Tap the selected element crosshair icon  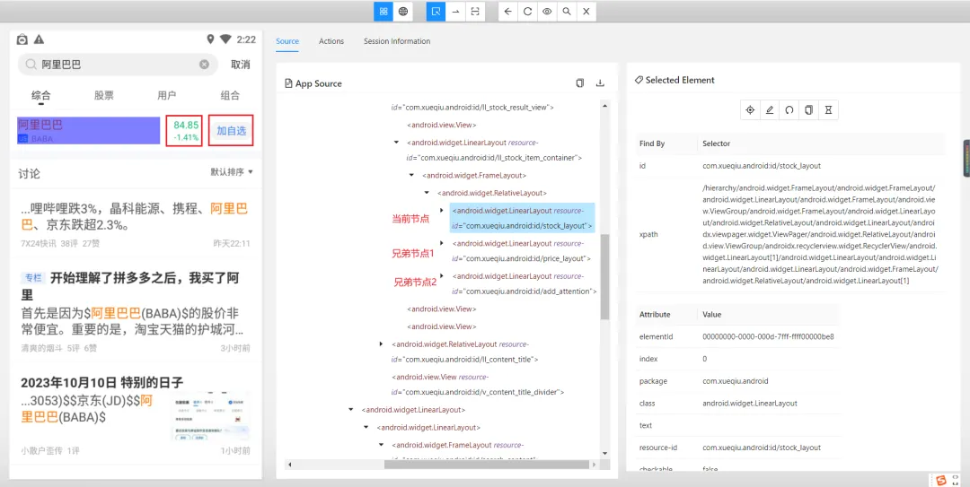[750, 110]
